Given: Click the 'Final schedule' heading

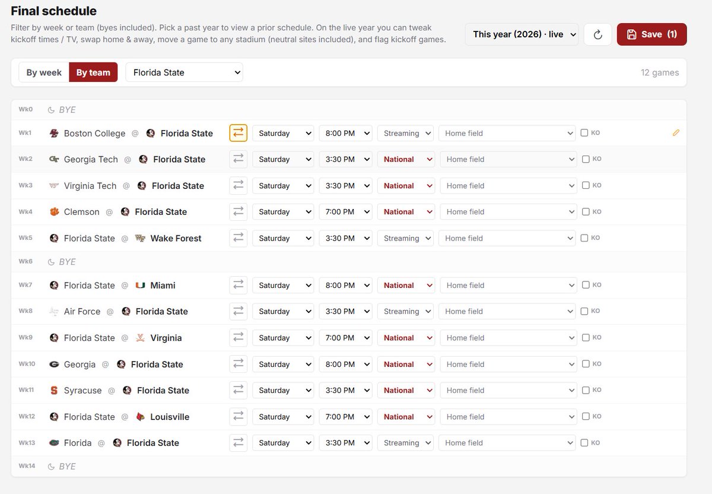Looking at the screenshot, I should 53,11.
